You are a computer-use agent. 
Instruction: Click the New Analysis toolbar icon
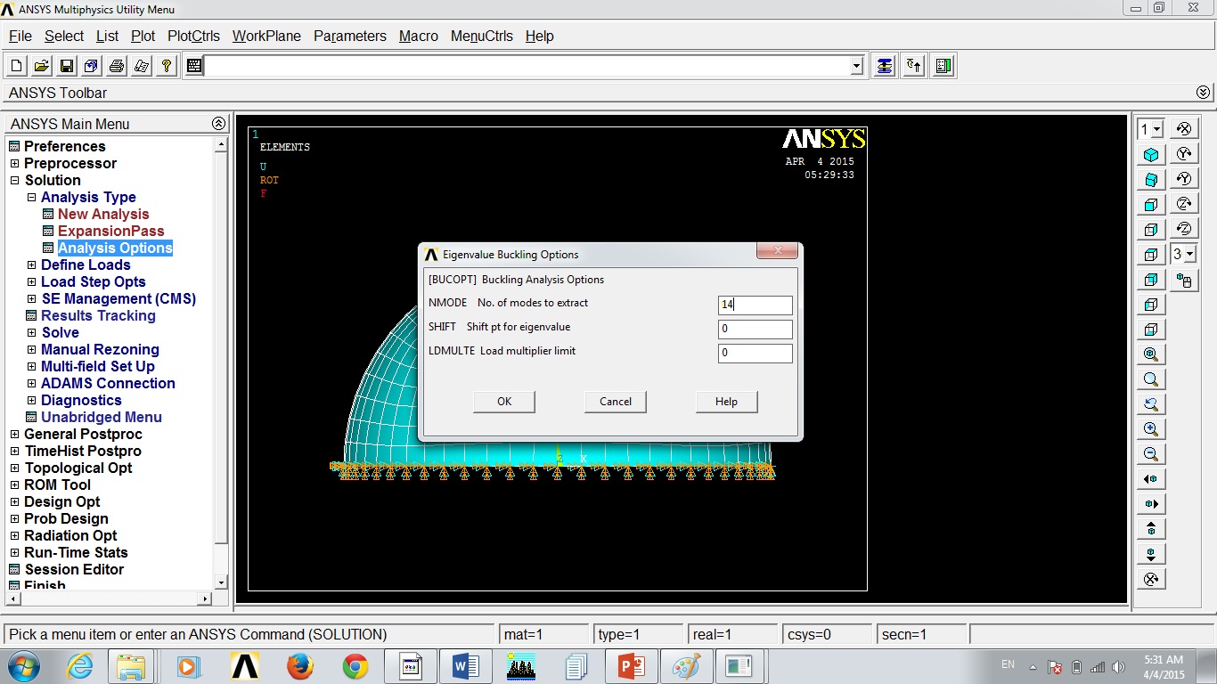[x=17, y=66]
